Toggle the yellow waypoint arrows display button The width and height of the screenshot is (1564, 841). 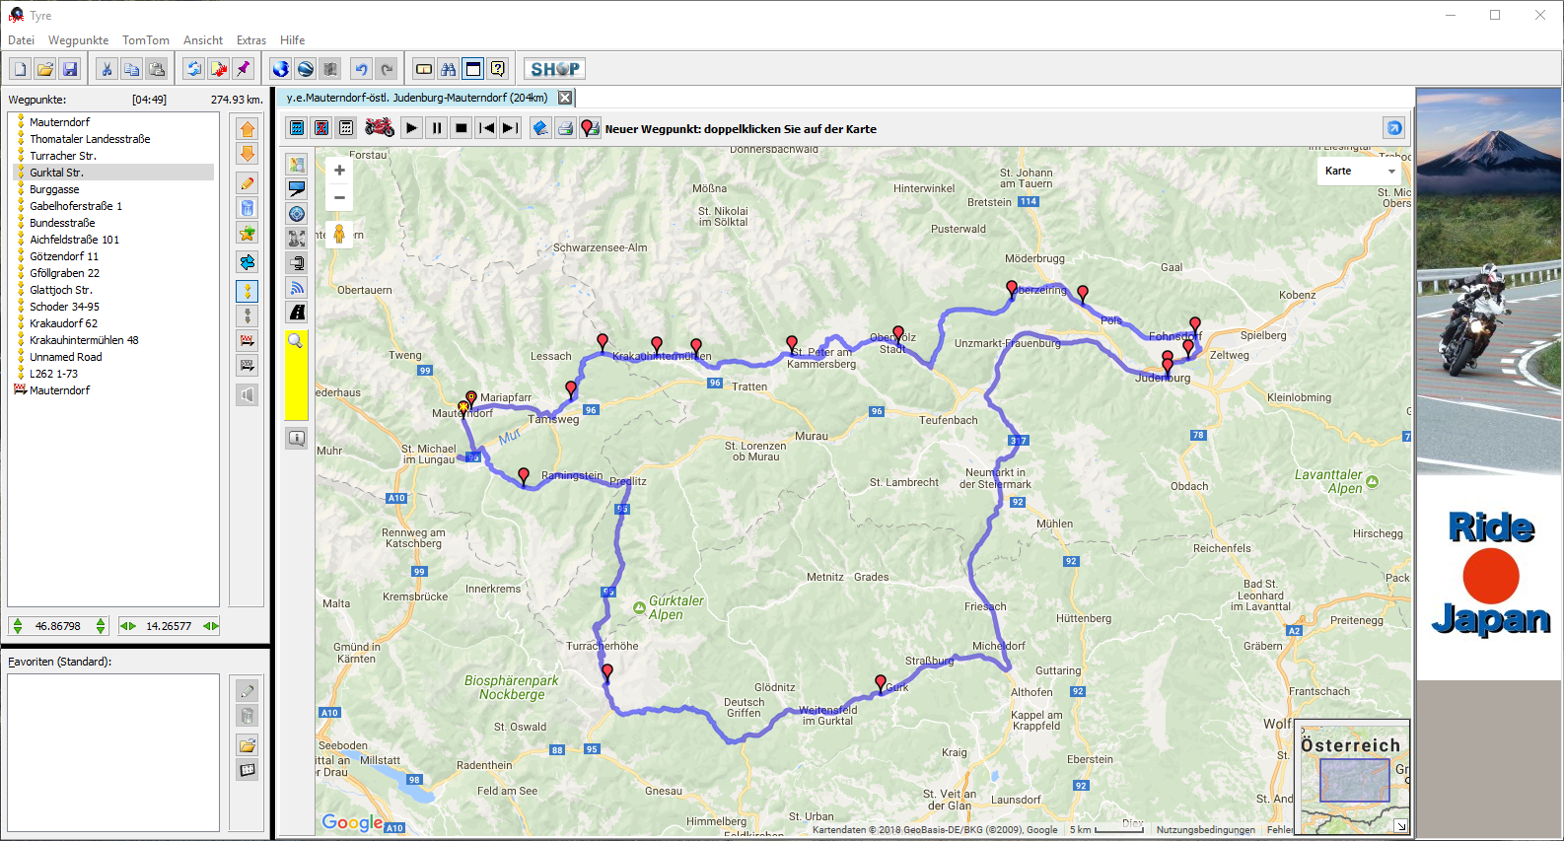click(248, 291)
